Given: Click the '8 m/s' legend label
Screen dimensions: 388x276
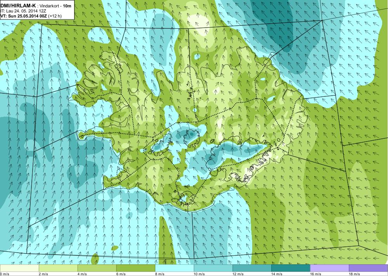Looking at the screenshot, I should tap(159, 274).
